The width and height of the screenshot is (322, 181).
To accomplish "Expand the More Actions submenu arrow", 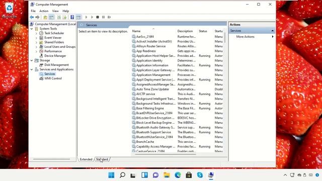I will pos(273,37).
